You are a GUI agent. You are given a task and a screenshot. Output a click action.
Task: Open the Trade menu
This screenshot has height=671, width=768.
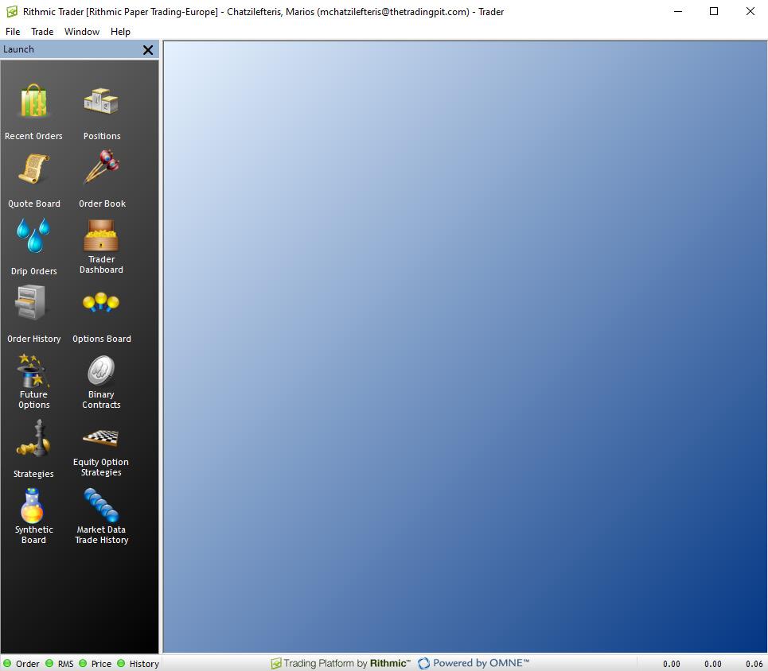click(42, 32)
